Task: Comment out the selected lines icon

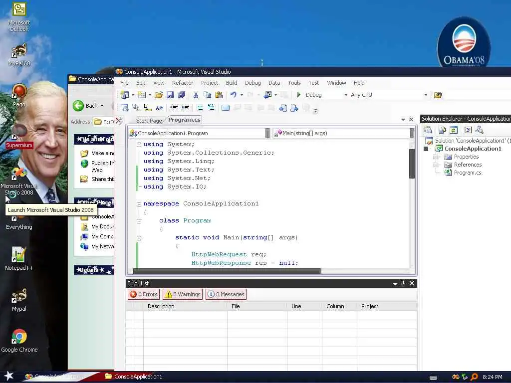Action: 200,108
